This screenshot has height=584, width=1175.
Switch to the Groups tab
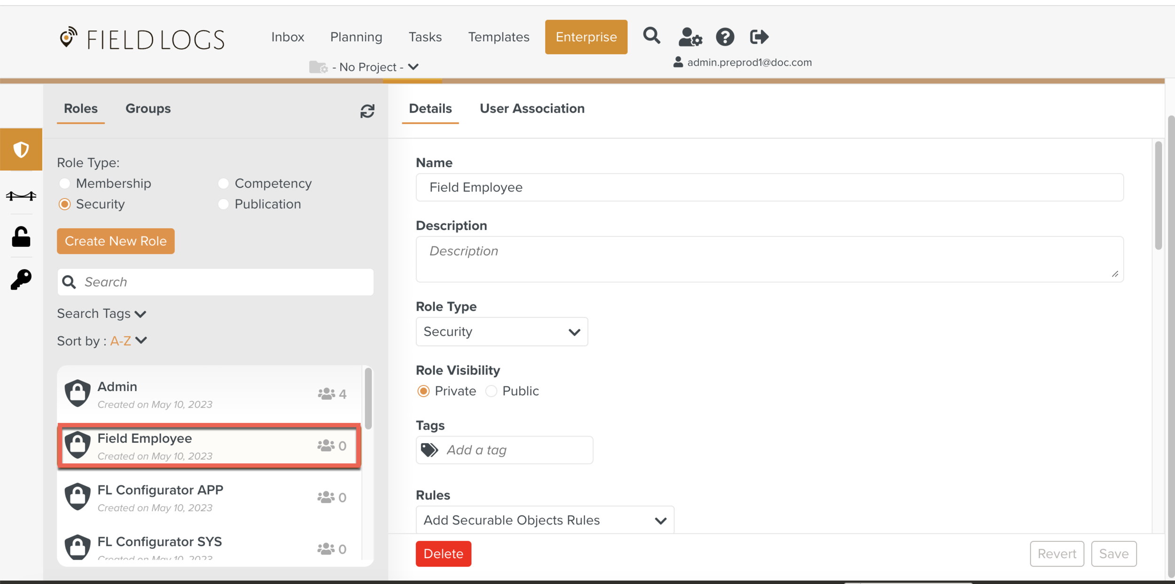(148, 108)
